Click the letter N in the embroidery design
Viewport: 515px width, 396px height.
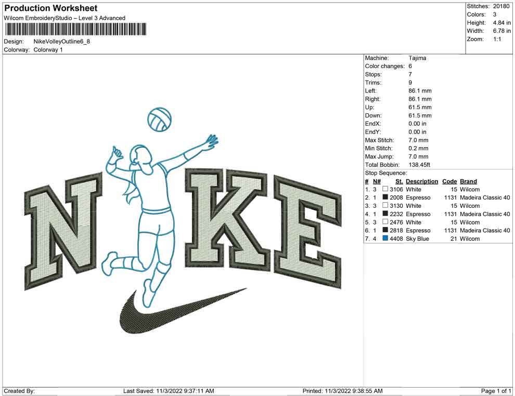65,232
